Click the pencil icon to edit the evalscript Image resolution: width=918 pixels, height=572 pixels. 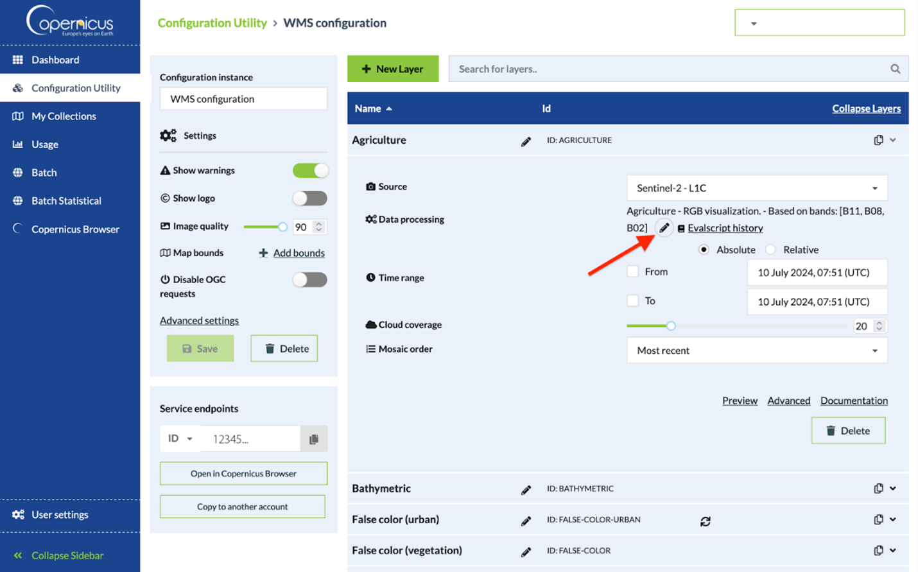point(664,228)
